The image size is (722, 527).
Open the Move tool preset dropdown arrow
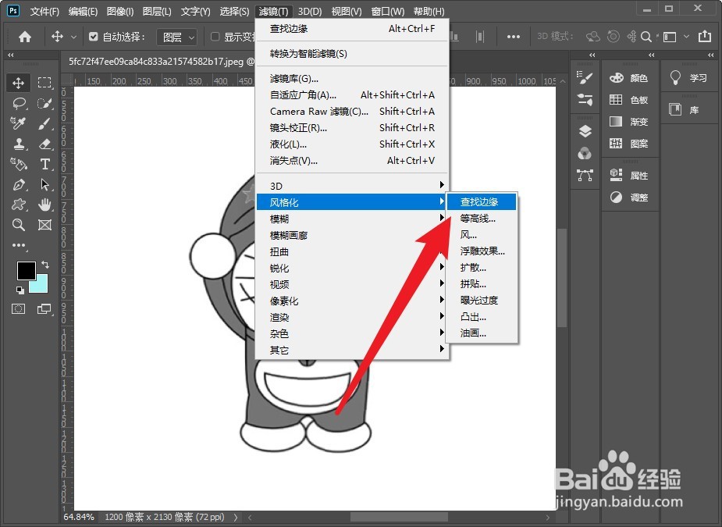point(73,37)
